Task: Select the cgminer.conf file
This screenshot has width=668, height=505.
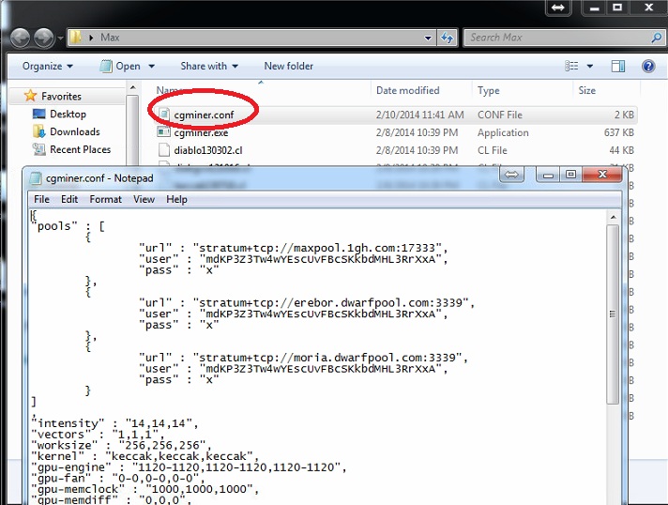Action: (x=204, y=115)
